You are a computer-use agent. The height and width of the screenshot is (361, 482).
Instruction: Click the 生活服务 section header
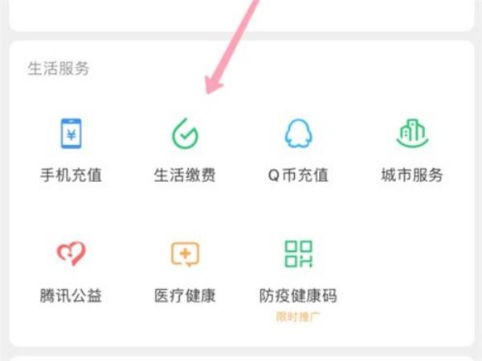(59, 68)
